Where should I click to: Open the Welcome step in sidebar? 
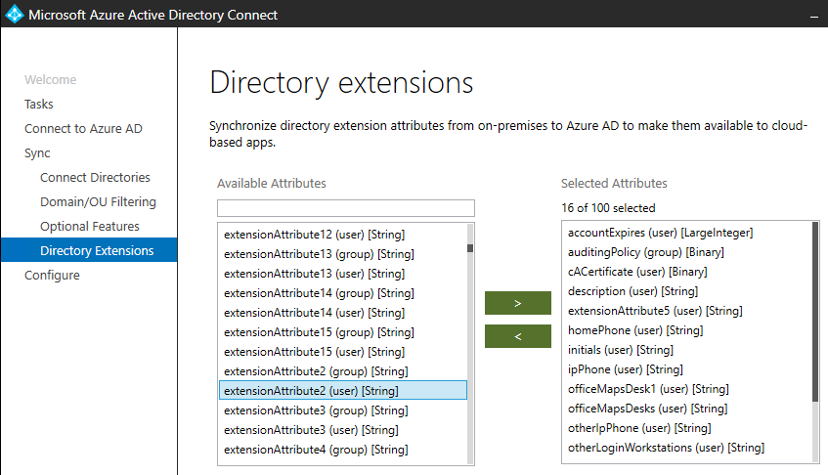tap(50, 80)
